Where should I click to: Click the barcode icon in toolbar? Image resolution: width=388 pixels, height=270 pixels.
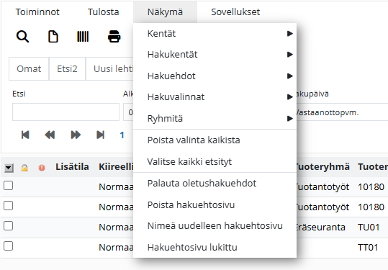pyautogui.click(x=83, y=37)
